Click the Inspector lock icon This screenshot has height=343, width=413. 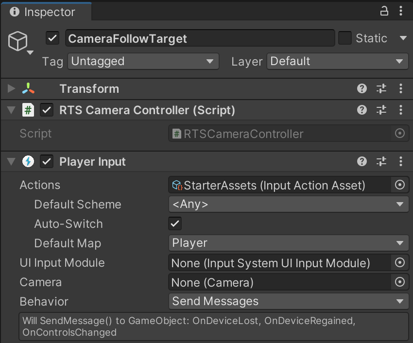pos(384,11)
